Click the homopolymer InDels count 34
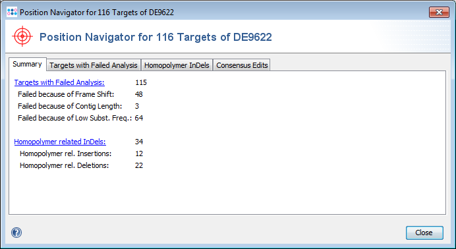Viewport: 456px width, 249px height. (139, 142)
